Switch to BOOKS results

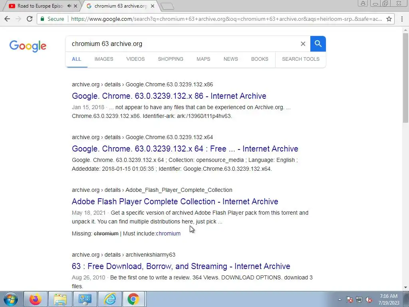[260, 59]
